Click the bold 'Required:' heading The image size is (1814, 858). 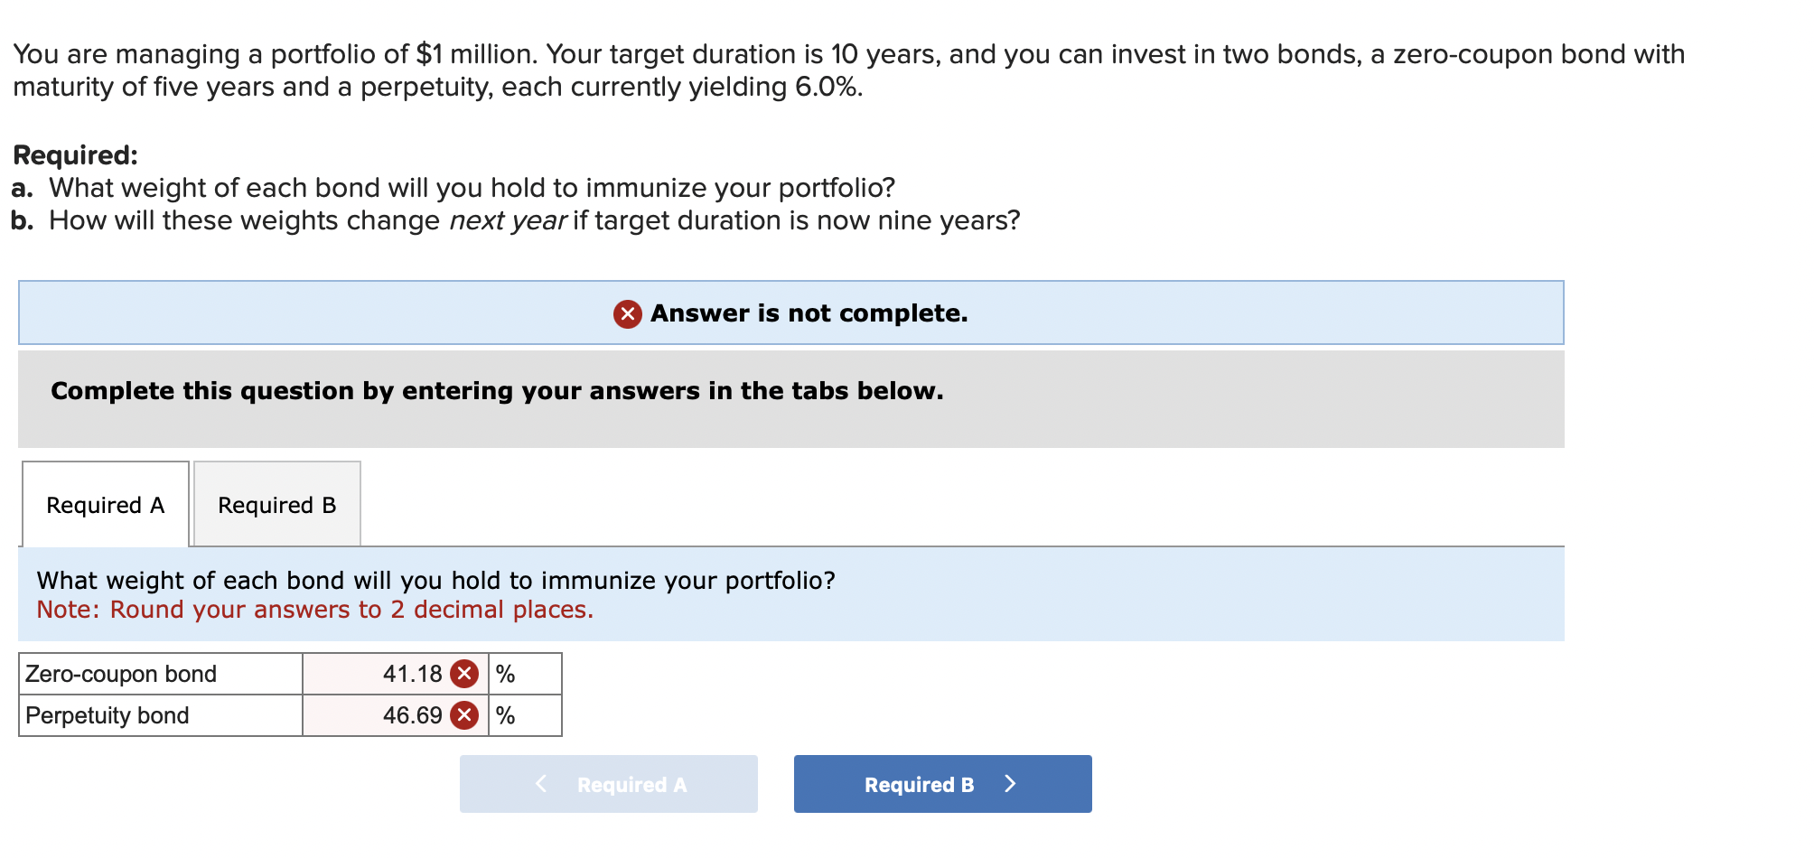coord(76,154)
